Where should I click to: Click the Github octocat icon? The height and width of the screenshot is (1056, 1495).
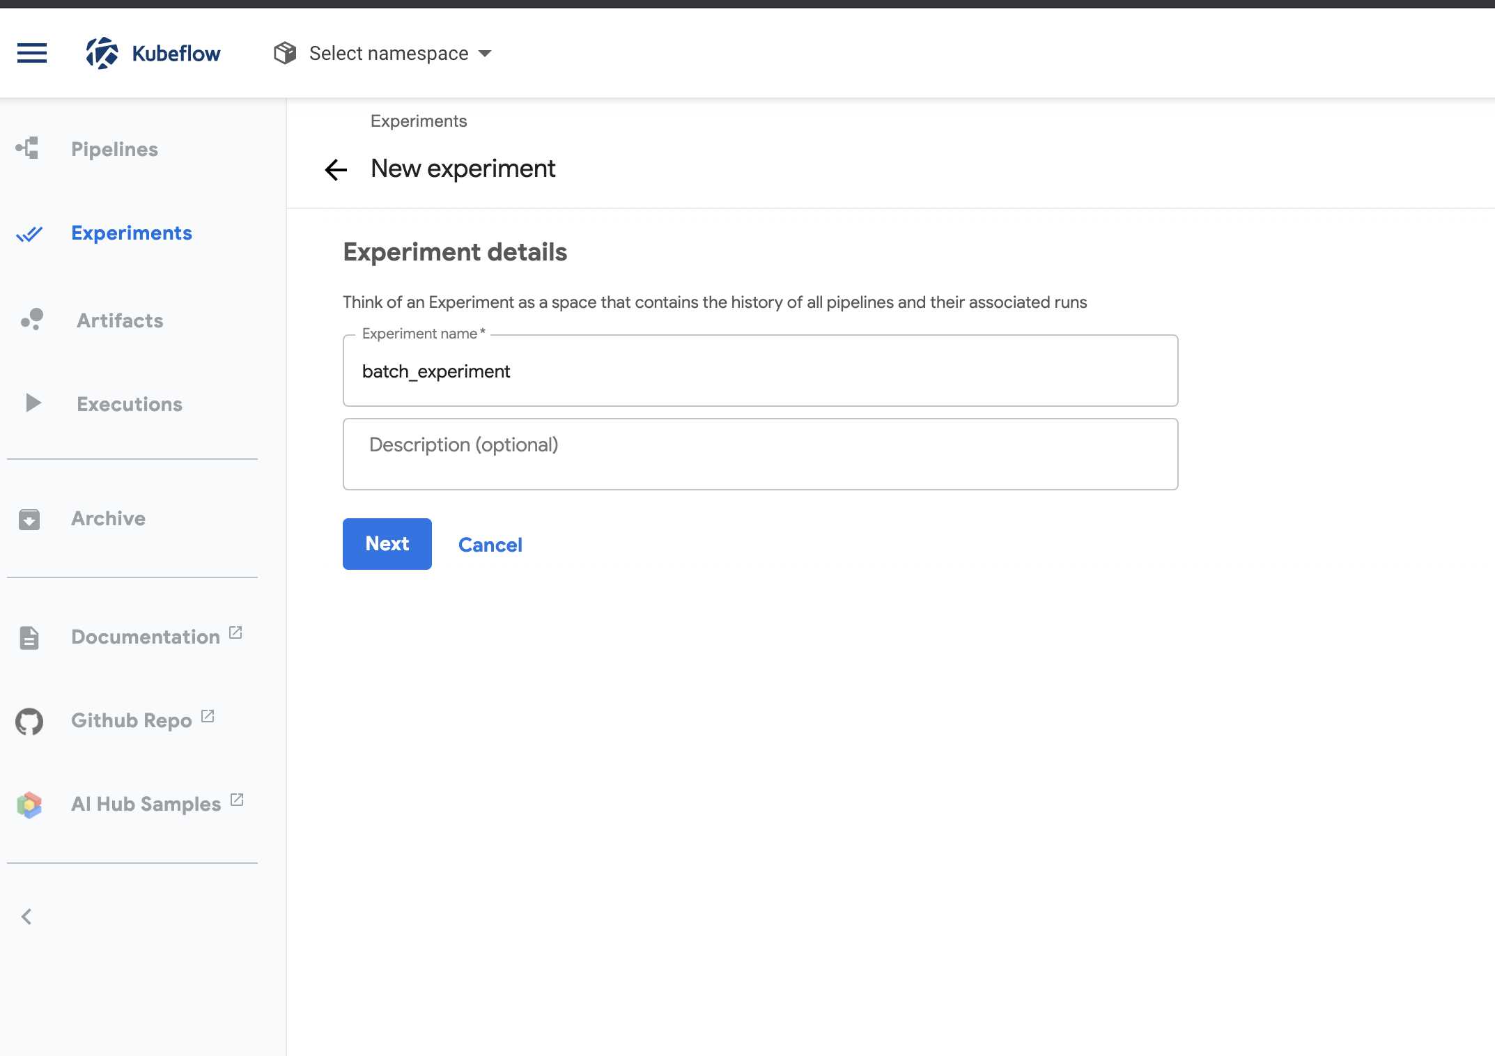29,721
